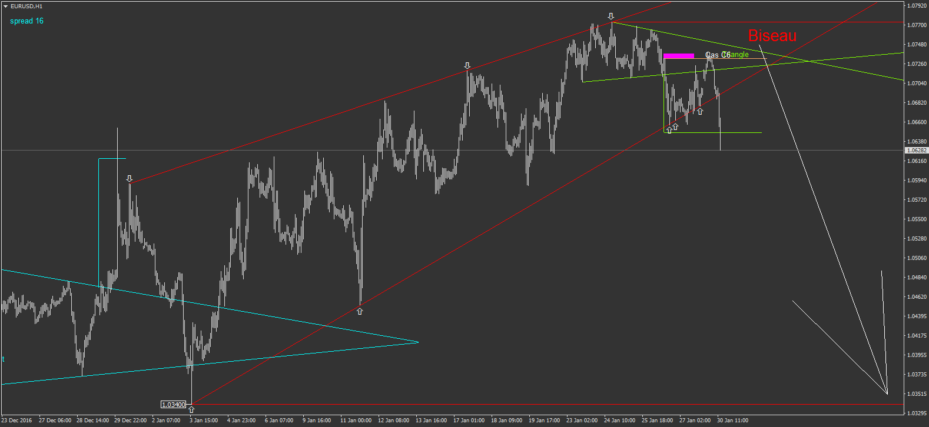Viewport: 929px width, 427px height.
Task: Click the 23 Dec 2016 date label
Action: [16, 421]
